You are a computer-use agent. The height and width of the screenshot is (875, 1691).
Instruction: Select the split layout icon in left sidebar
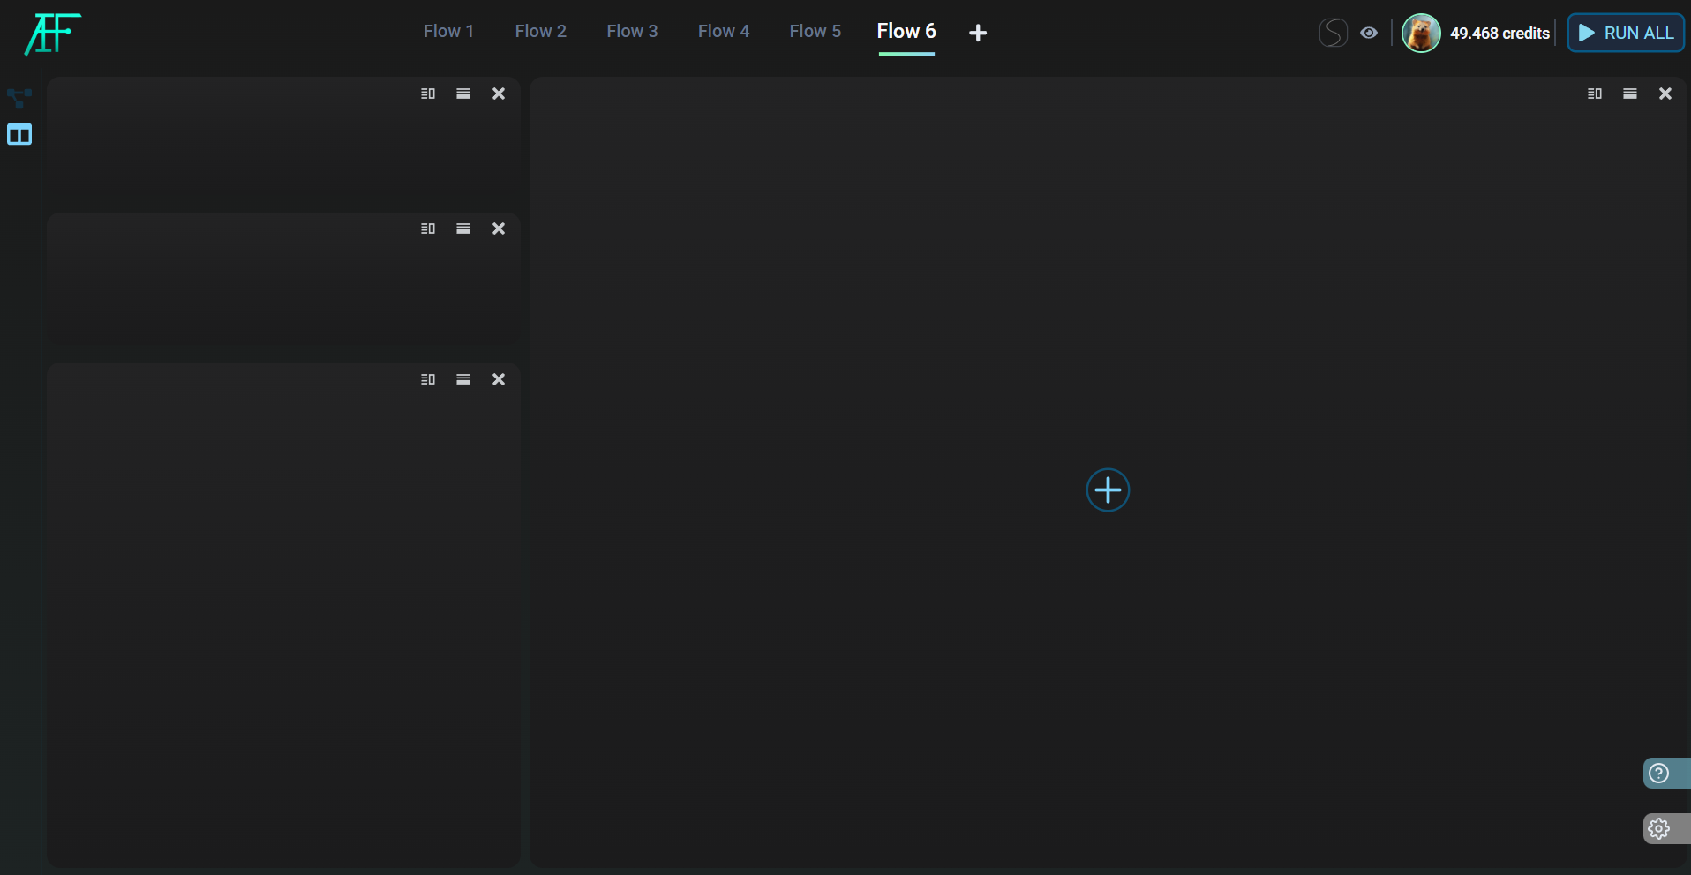[x=19, y=134]
